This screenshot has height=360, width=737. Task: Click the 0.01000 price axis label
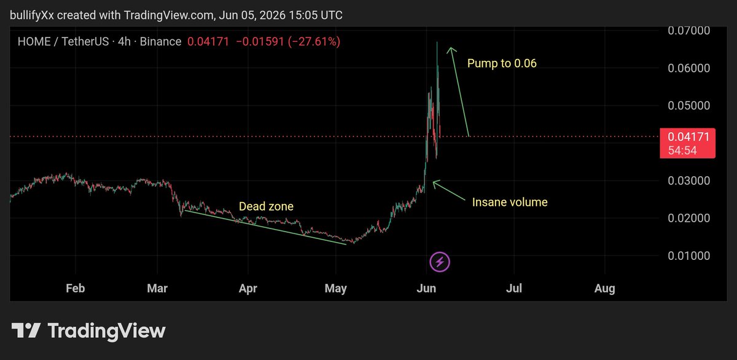[688, 256]
